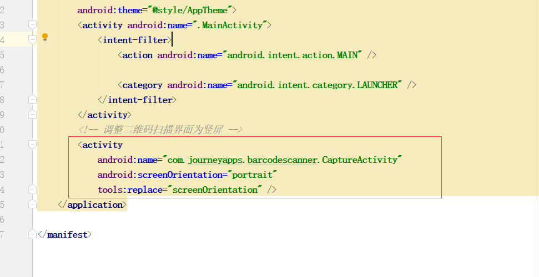This screenshot has height=277, width=539.
Task: Toggle fold marker beside closing application tag
Action: tap(32, 204)
